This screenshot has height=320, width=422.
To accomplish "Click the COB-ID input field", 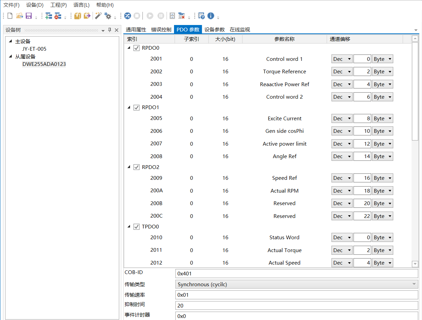I will click(297, 273).
